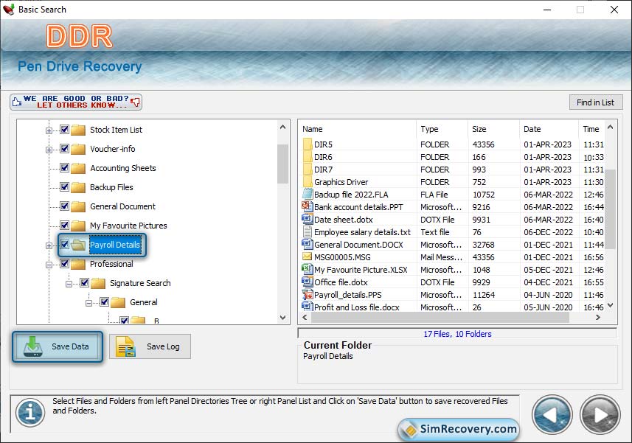Select the Payroll Details tree item

(115, 245)
